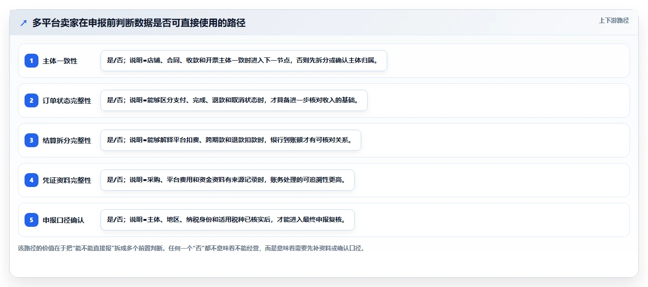
Task: Click the title 多平台卖家在申报前判断数据是否可直接使用的路径
Action: [x=139, y=23]
